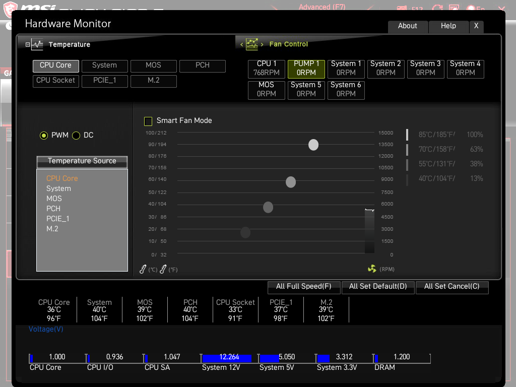Click the 40°C/104°F 13% threshold row
Screen dimensions: 516x387
(445, 179)
